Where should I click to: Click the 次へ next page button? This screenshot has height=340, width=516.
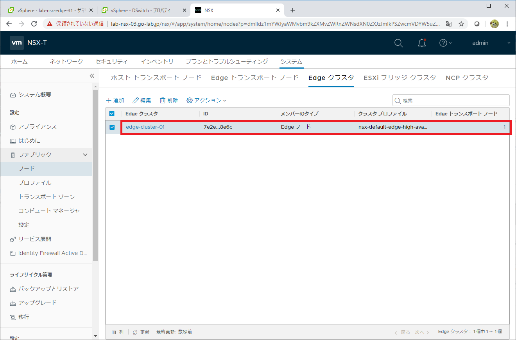point(422,332)
